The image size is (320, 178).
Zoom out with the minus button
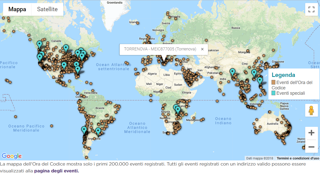[311, 147]
